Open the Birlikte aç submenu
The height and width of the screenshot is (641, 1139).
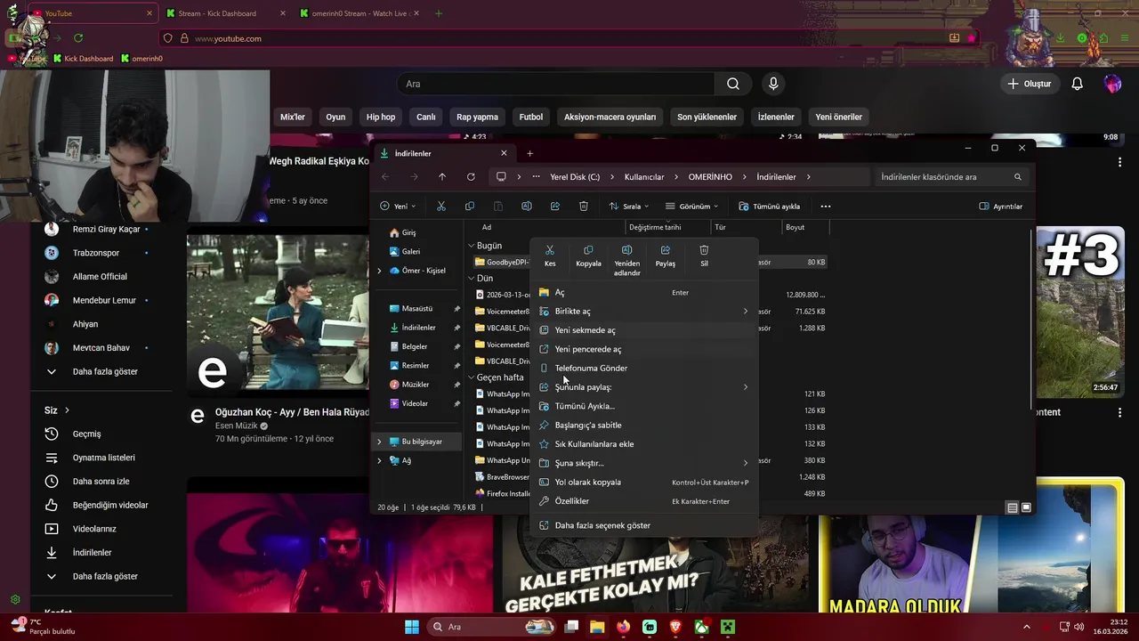pyautogui.click(x=646, y=312)
